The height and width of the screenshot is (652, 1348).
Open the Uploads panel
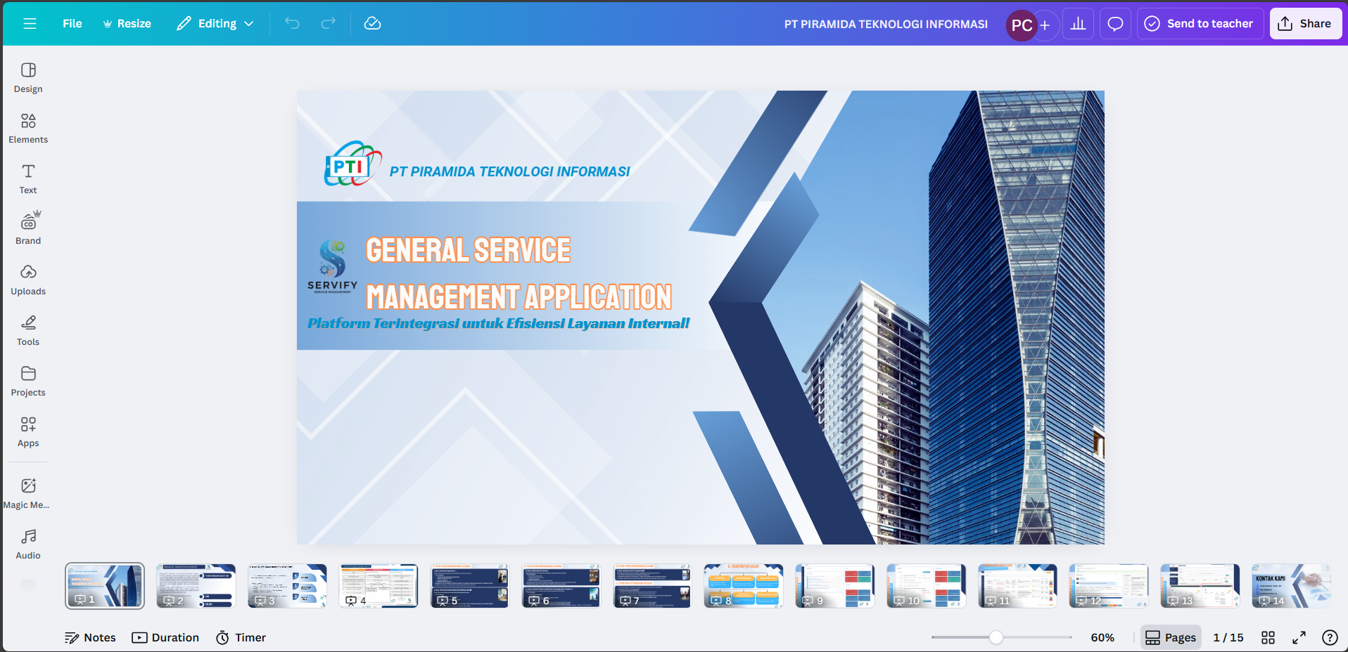pos(28,280)
